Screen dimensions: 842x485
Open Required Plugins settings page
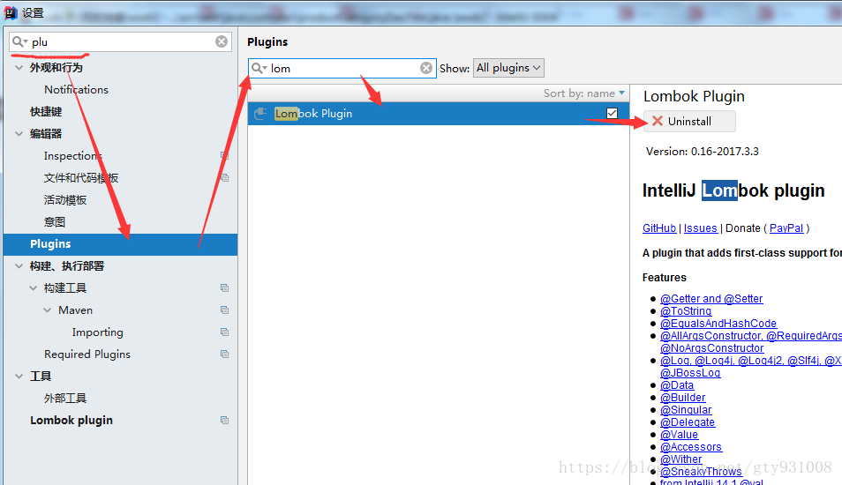(x=87, y=354)
